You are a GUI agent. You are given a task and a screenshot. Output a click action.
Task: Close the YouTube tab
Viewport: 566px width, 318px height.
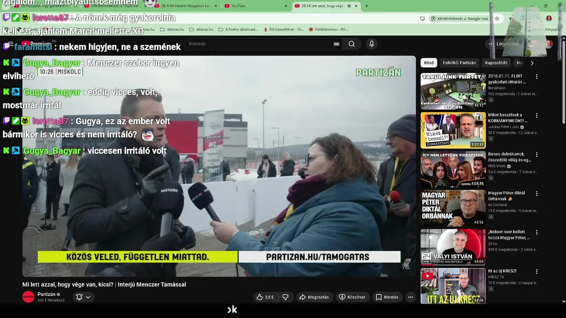286,6
